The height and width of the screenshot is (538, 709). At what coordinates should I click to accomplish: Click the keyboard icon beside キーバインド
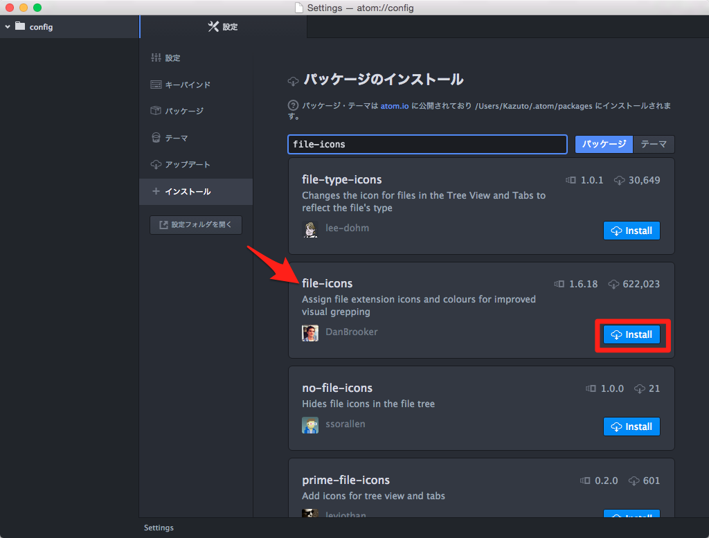(156, 84)
